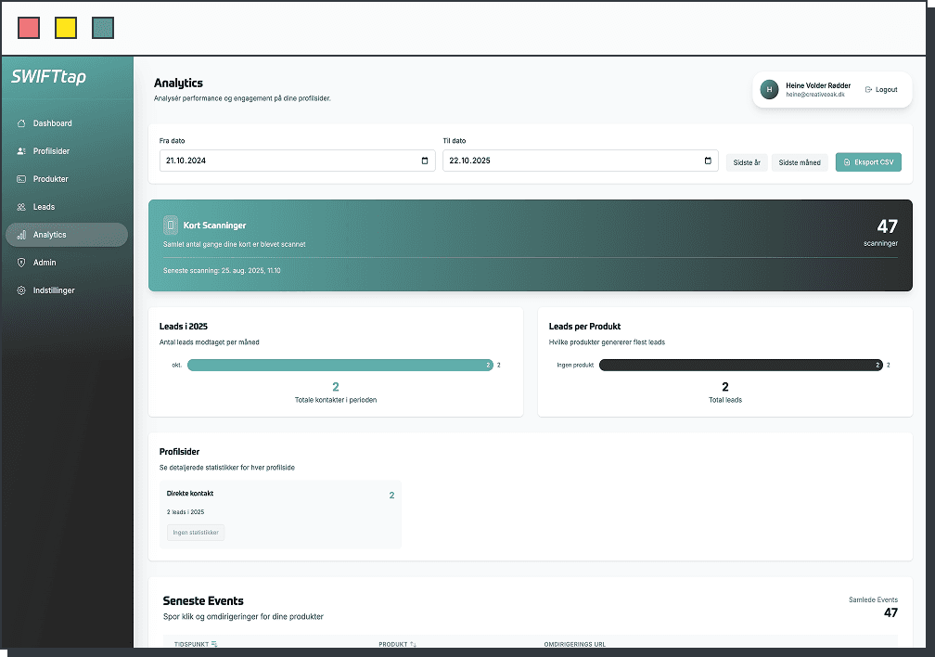Viewport: 935px width, 657px height.
Task: Click the phone icon beside Kort Scanninger
Action: click(171, 225)
